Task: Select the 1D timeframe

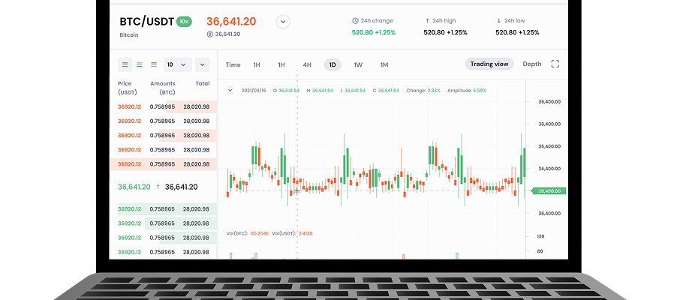Action: pos(332,64)
